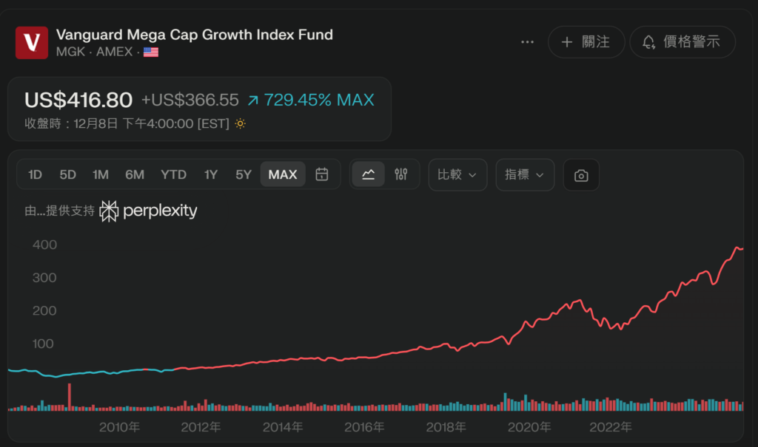758x447 pixels.
Task: Click the Perplexity logo
Action: [149, 211]
